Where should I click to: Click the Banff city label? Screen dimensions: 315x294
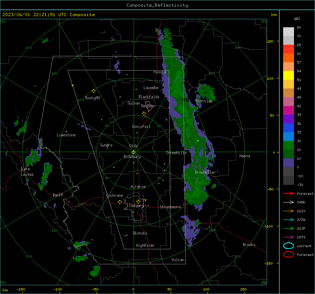point(58,195)
